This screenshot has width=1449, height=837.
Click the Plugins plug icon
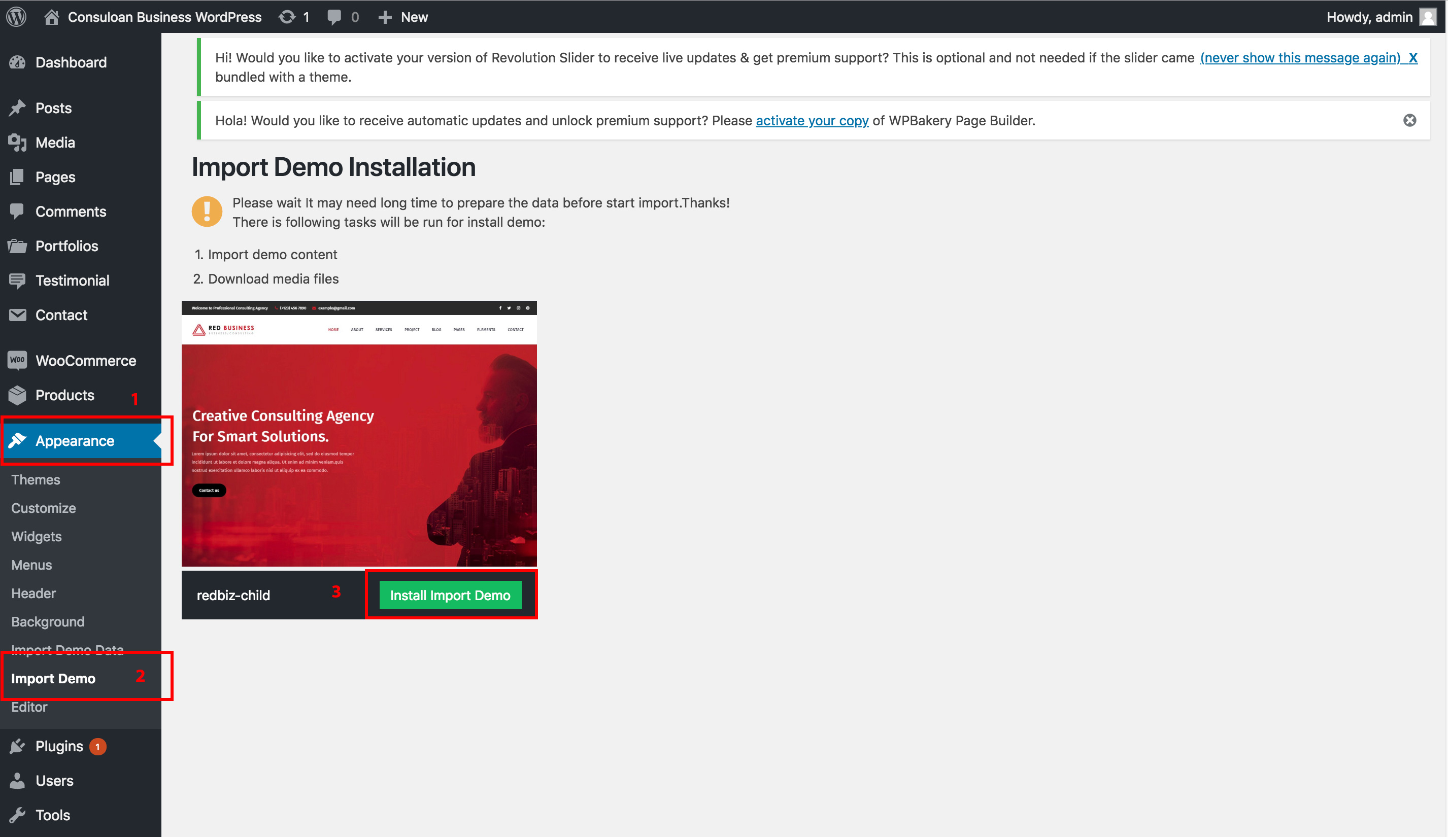pyautogui.click(x=17, y=746)
